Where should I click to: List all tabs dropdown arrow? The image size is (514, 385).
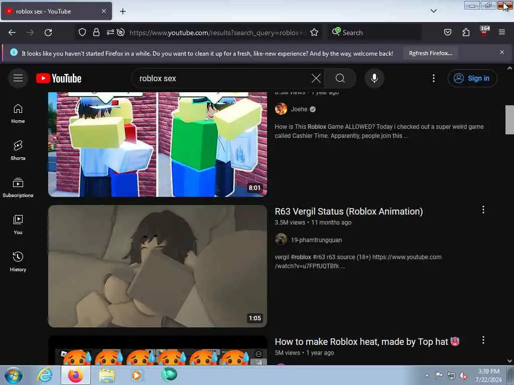pyautogui.click(x=433, y=11)
